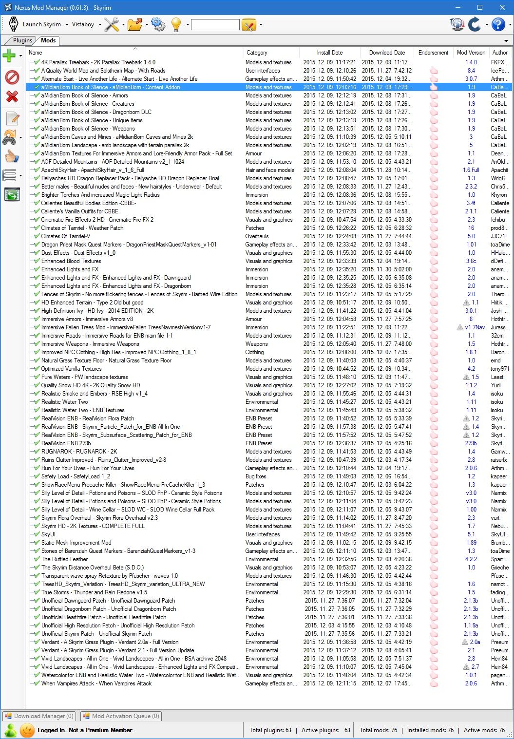Screen dimensions: 514x739
Task: Click the red circle Deactivate Mod icon
Action: [12, 77]
